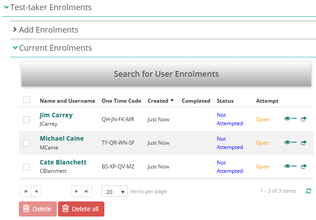This screenshot has width=316, height=220.
Task: Sort by the Name and Username column
Action: (67, 101)
